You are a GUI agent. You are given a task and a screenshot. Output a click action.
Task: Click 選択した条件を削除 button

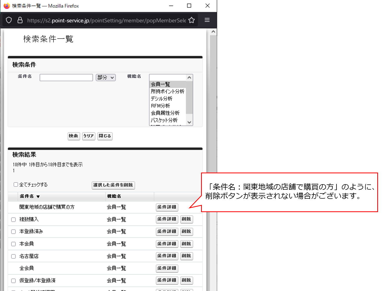click(x=113, y=185)
